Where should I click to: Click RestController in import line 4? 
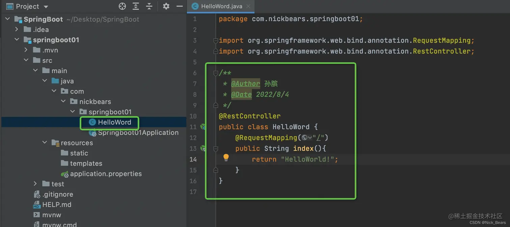[x=442, y=51]
